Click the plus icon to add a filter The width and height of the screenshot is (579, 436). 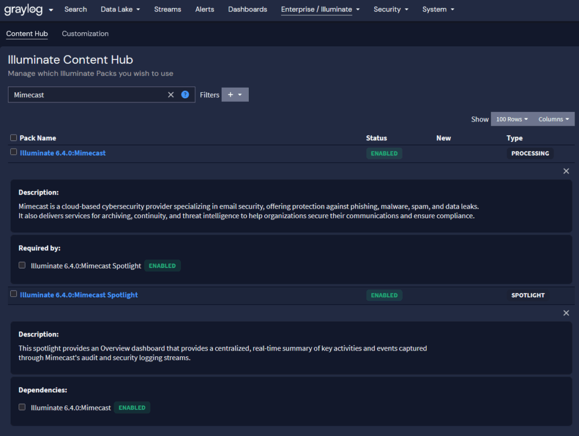231,94
